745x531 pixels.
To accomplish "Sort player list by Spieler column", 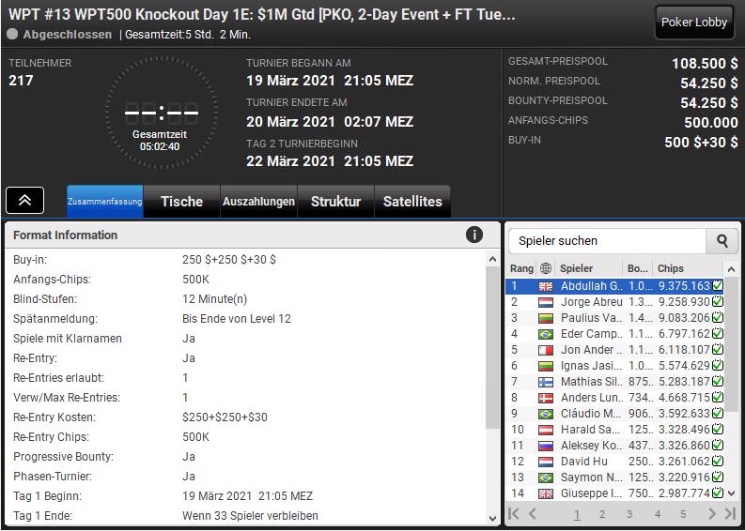I will 589,268.
